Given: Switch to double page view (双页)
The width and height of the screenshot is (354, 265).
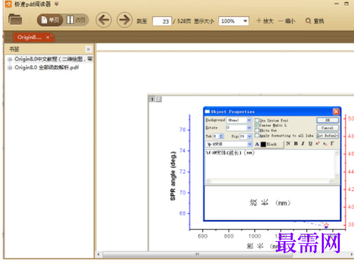Looking at the screenshot, I should pos(76,20).
